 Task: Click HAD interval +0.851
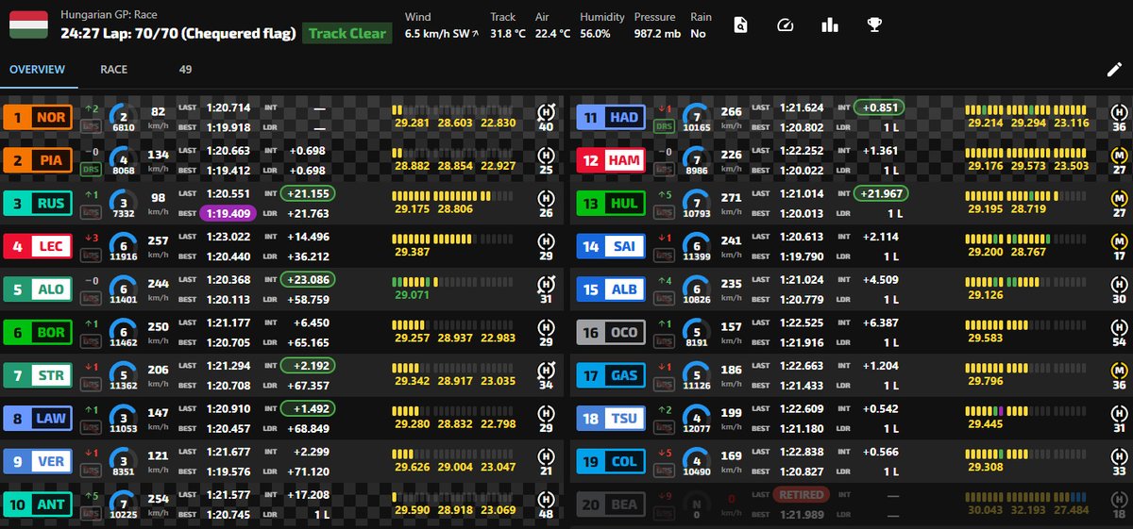click(x=879, y=107)
